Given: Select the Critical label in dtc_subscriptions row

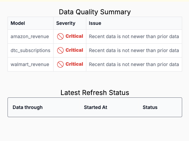Looking at the screenshot, I should [74, 50].
